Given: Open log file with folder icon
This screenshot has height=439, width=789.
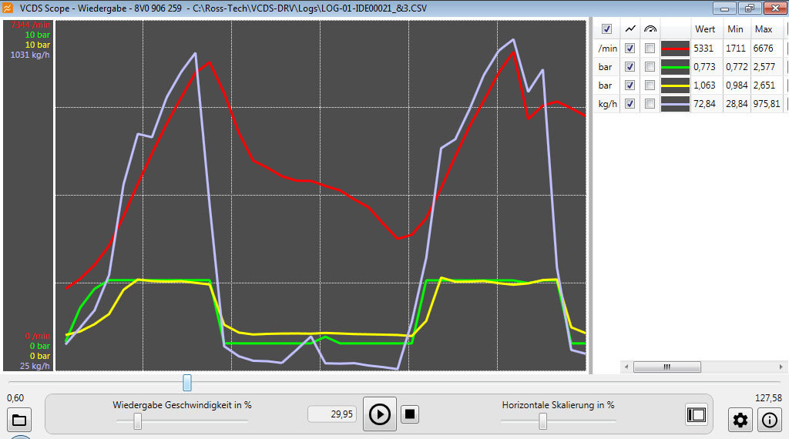Looking at the screenshot, I should (19, 420).
